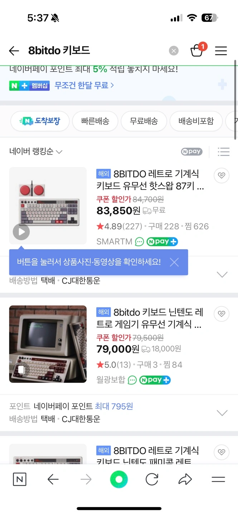The width and height of the screenshot is (238, 515).
Task: Expand second product's point details
Action: tap(222, 413)
